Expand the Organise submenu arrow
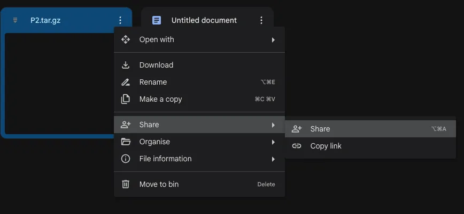464x214 pixels. pos(273,142)
